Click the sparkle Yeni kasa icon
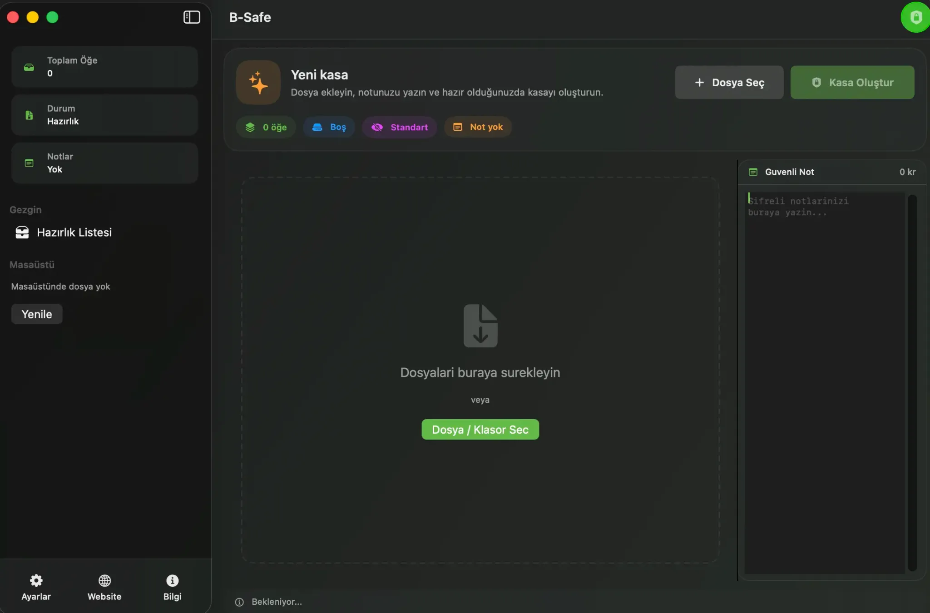Image resolution: width=930 pixels, height=613 pixels. tap(258, 83)
